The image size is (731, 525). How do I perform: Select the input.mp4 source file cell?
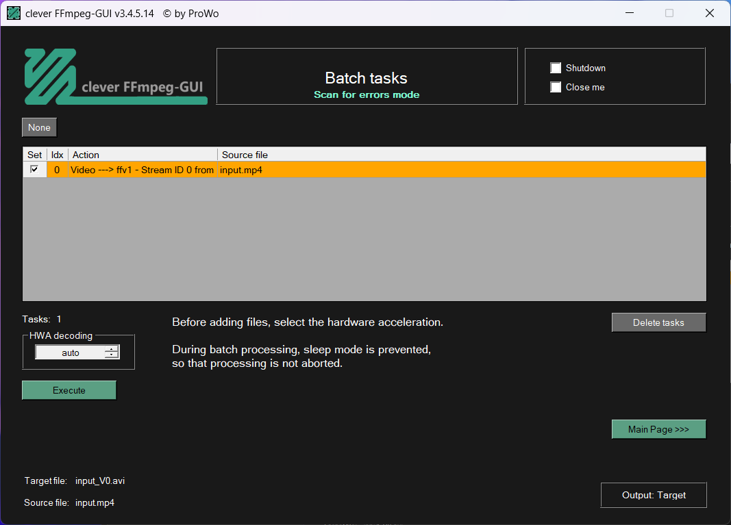tap(462, 170)
